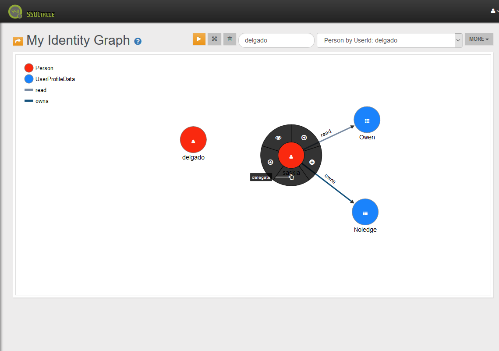Click the Person red legend swatch
The image size is (499, 351).
pos(29,68)
